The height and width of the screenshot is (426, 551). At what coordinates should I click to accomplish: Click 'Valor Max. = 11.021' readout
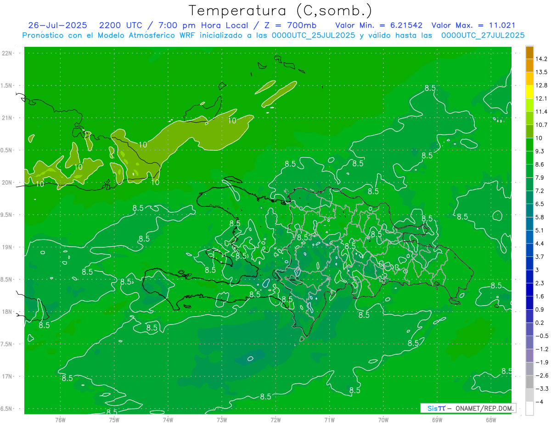pos(473,25)
